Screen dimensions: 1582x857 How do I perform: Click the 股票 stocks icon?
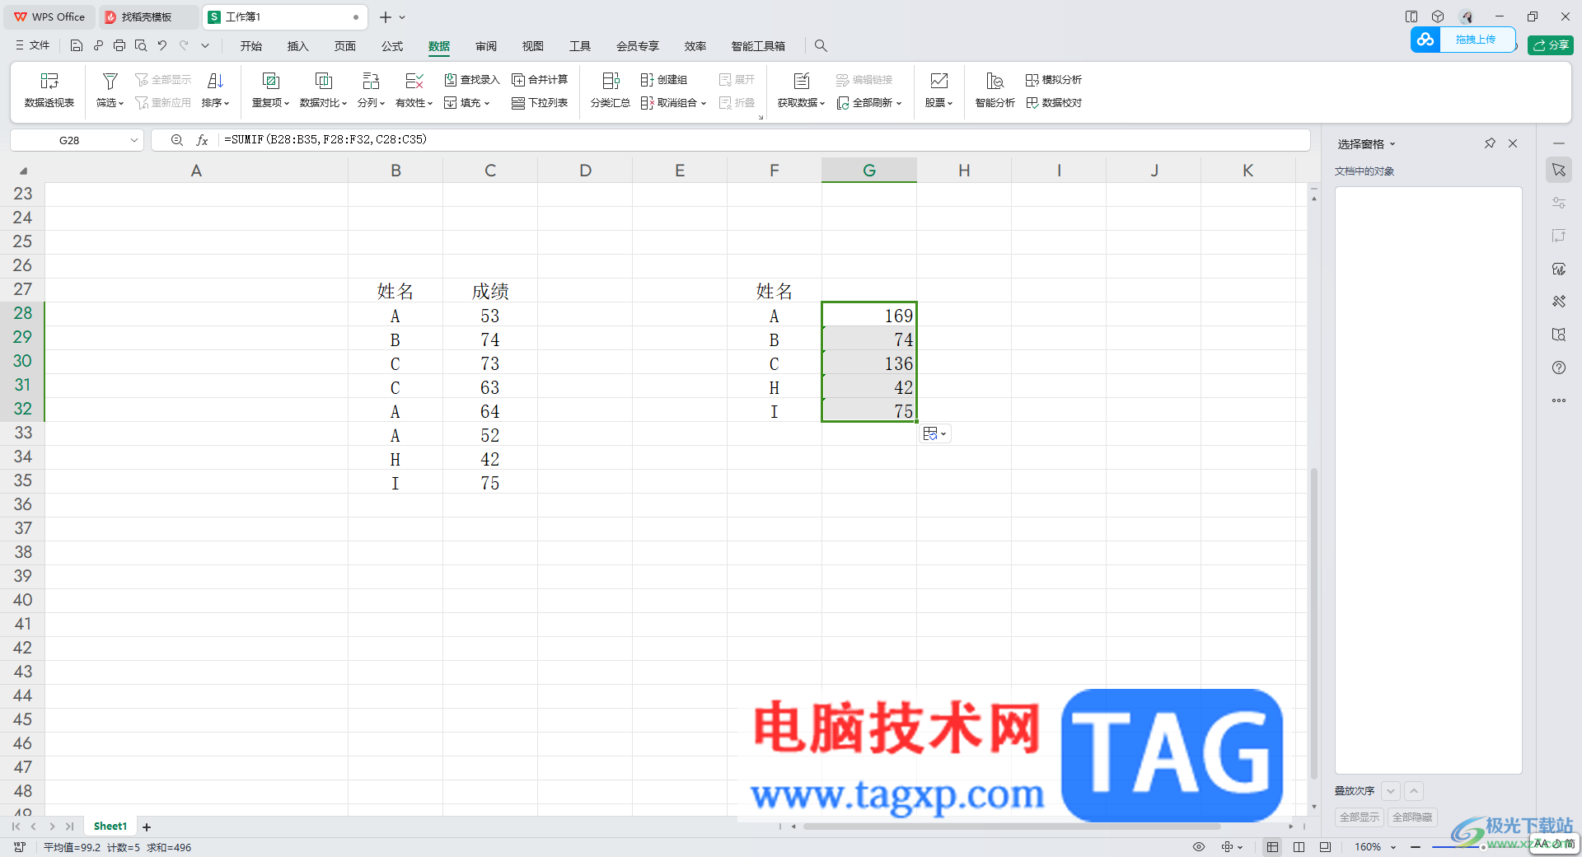tap(938, 81)
